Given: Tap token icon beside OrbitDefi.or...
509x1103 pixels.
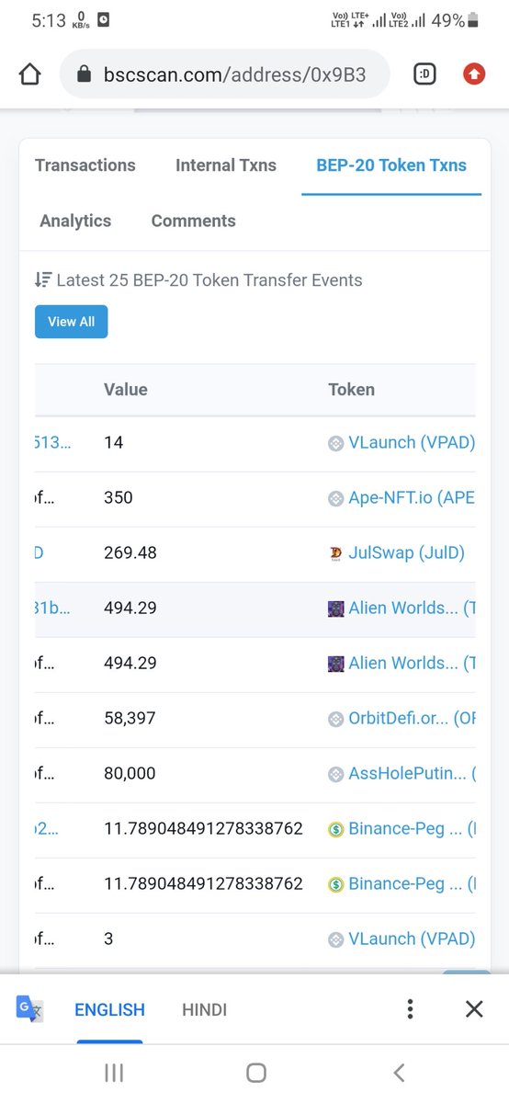Looking at the screenshot, I should (x=335, y=719).
